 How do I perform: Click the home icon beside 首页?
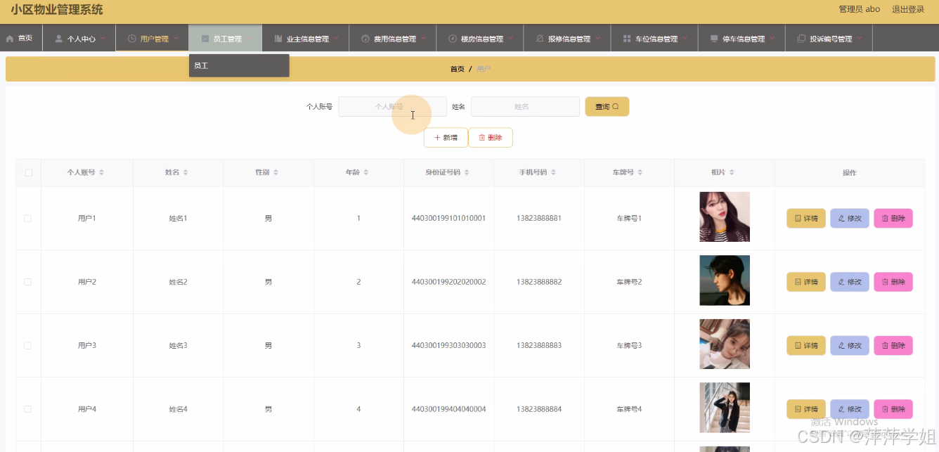[10, 39]
